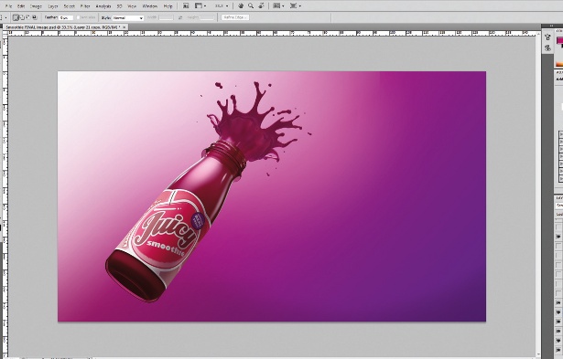The image size is (563, 359).
Task: Open the Layer menu
Action: 53,6
